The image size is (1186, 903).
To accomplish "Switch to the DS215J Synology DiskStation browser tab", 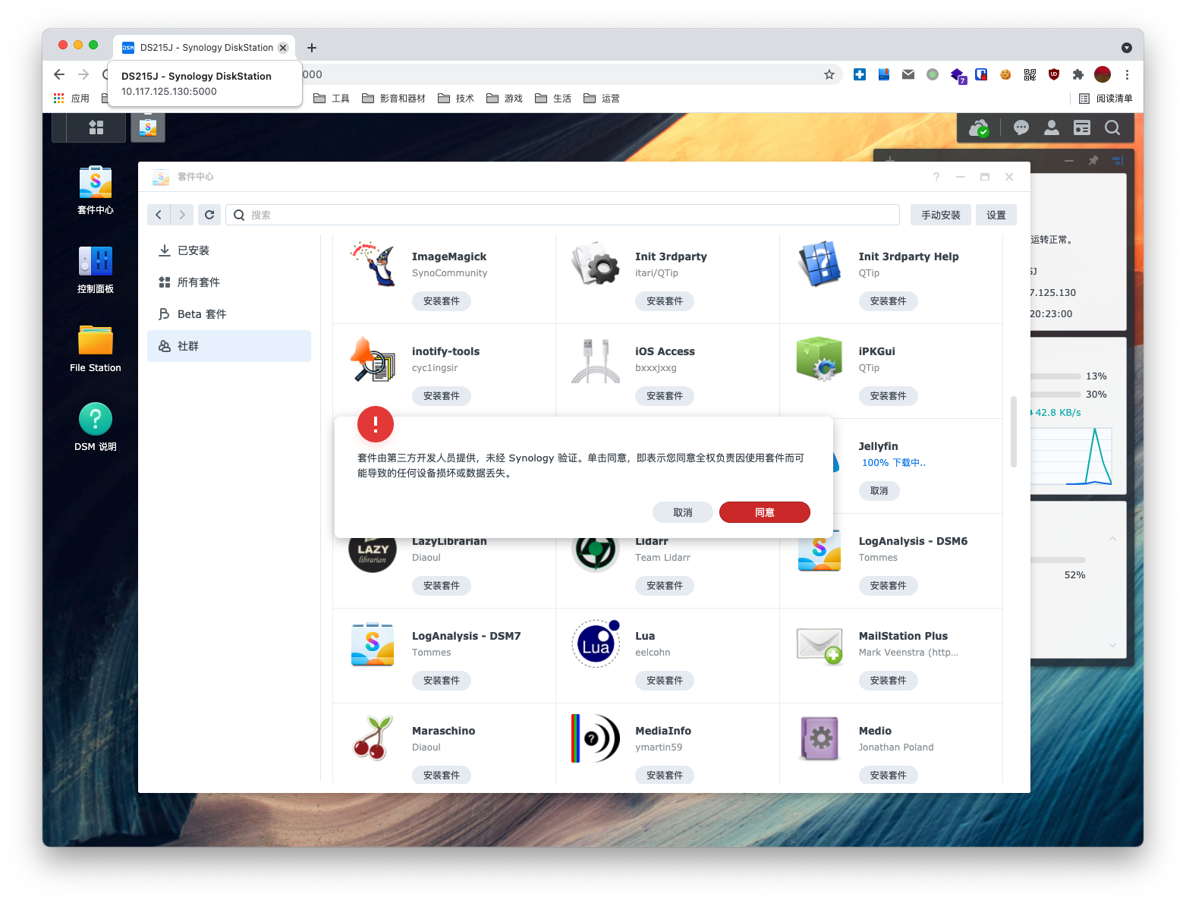I will point(204,47).
